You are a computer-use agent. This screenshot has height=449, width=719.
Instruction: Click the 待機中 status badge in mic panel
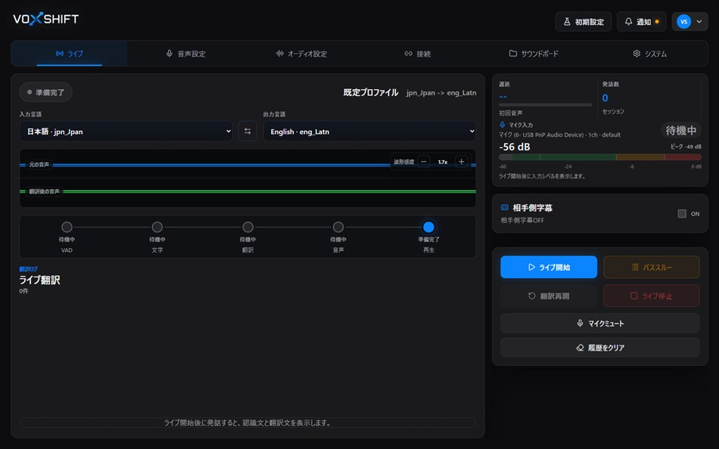(681, 131)
